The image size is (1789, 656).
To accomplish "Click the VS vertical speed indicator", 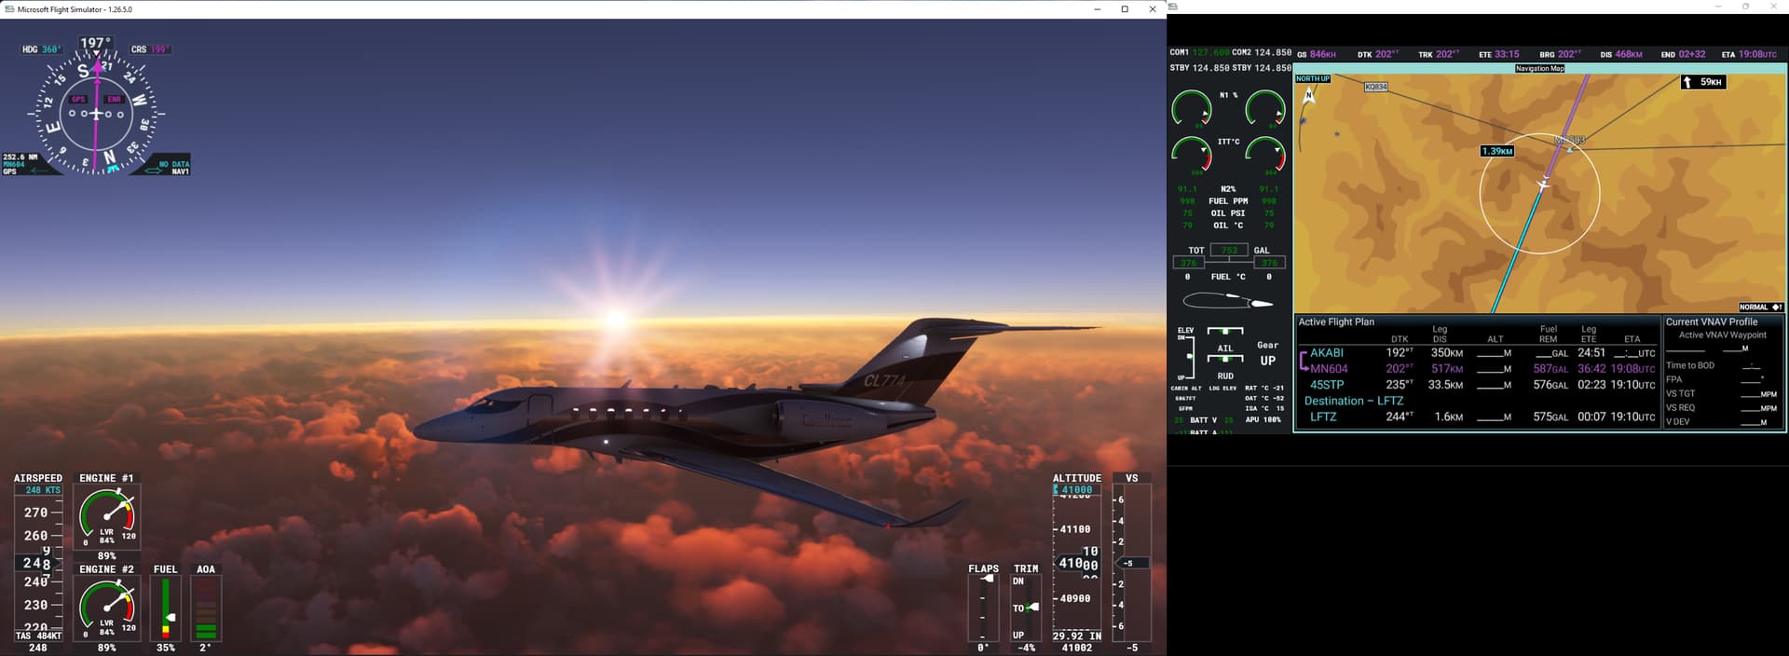I will coord(1131,563).
